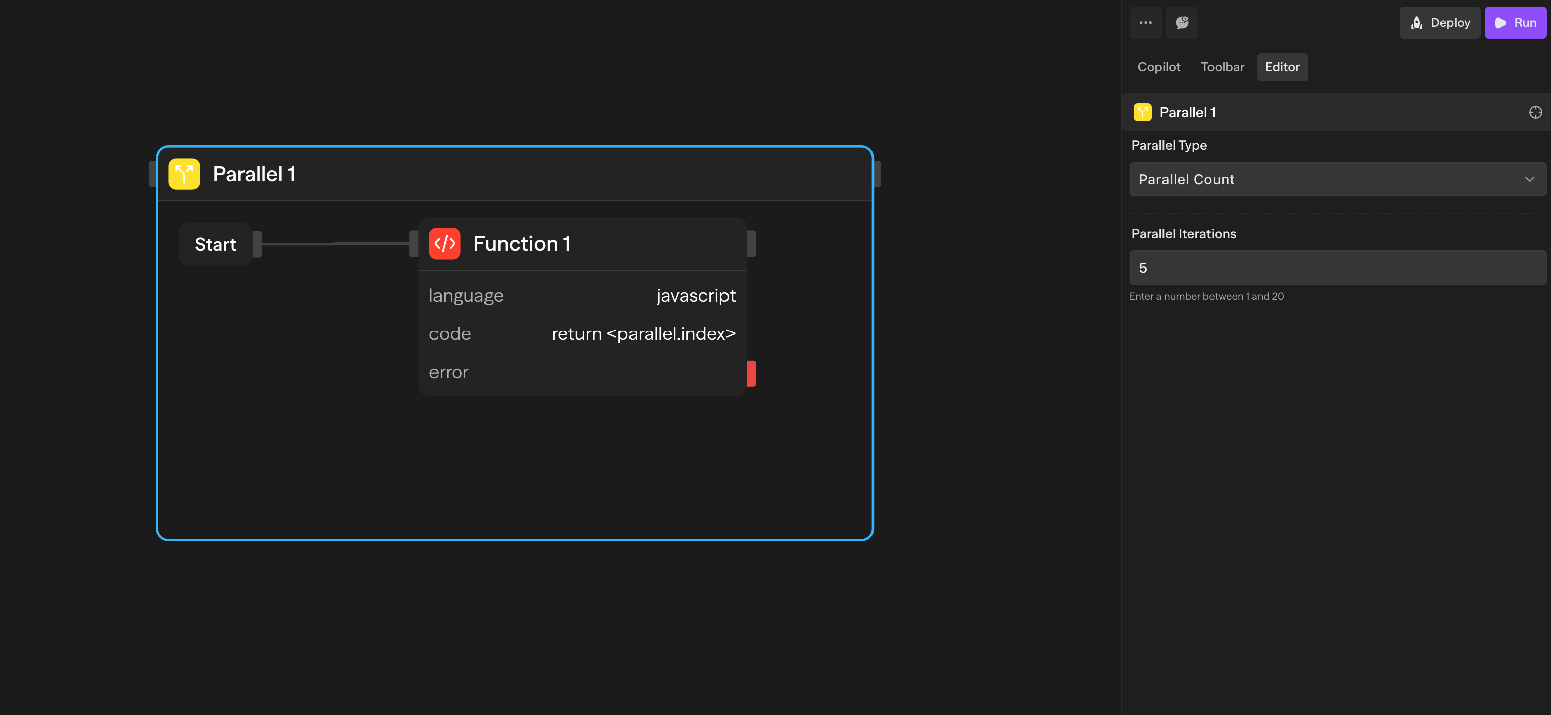Switch to the Copilot tab

click(x=1158, y=67)
